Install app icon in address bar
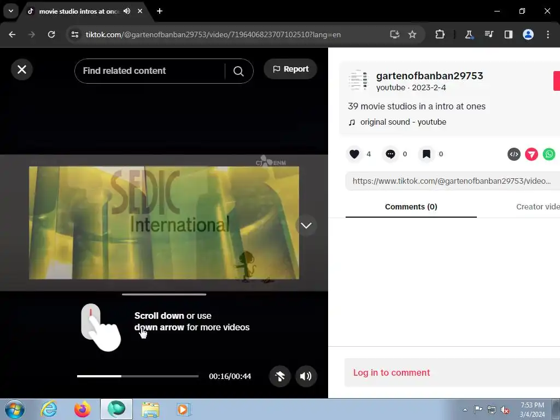This screenshot has height=420, width=560. coord(395,34)
